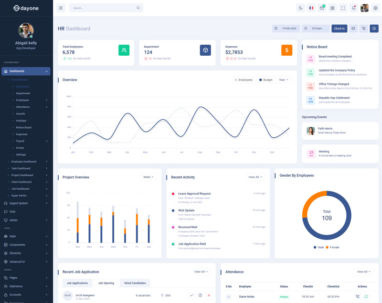Toggle the Employees series in Overview chart
Image resolution: width=382 pixels, height=303 pixels.
pyautogui.click(x=244, y=80)
